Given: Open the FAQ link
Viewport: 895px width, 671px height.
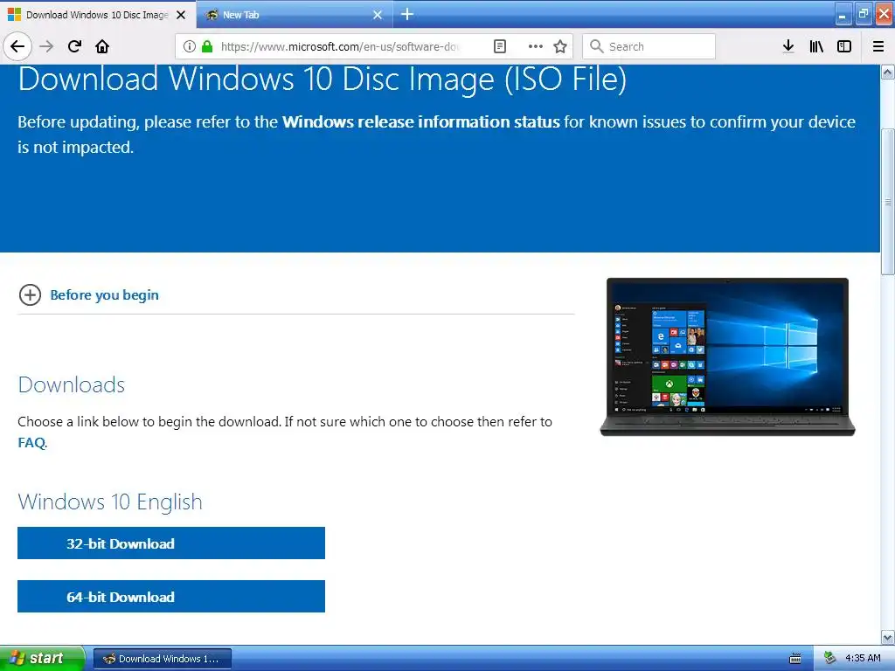Looking at the screenshot, I should 31,443.
